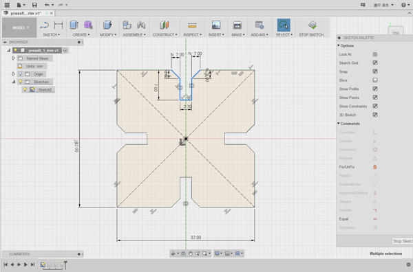
Task: Jump to timeline beginning
Action: coord(6,264)
